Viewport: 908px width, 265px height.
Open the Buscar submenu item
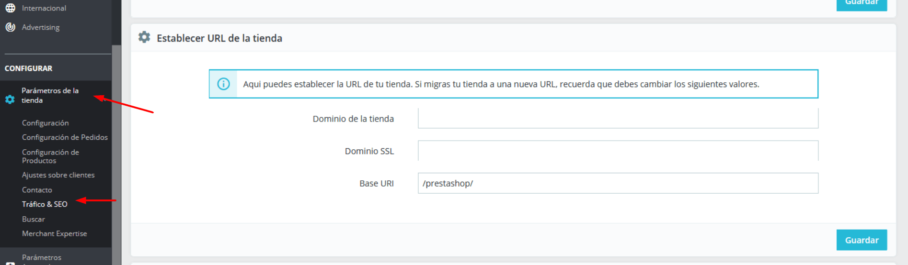[x=34, y=219]
